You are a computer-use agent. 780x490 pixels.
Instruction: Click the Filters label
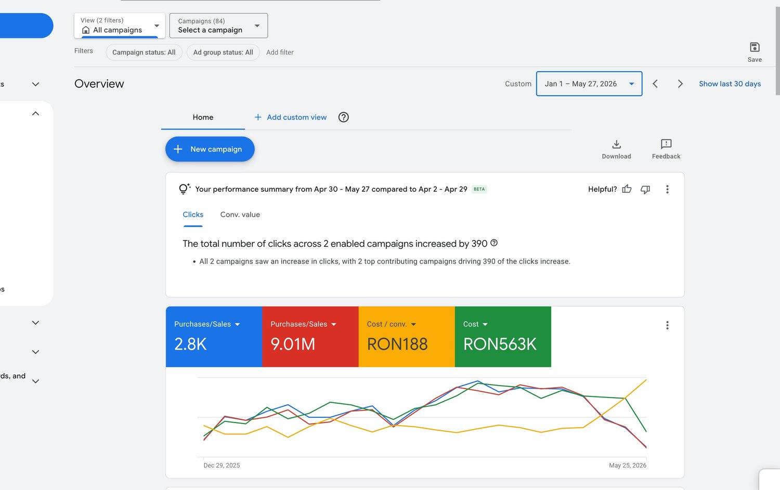(x=84, y=51)
